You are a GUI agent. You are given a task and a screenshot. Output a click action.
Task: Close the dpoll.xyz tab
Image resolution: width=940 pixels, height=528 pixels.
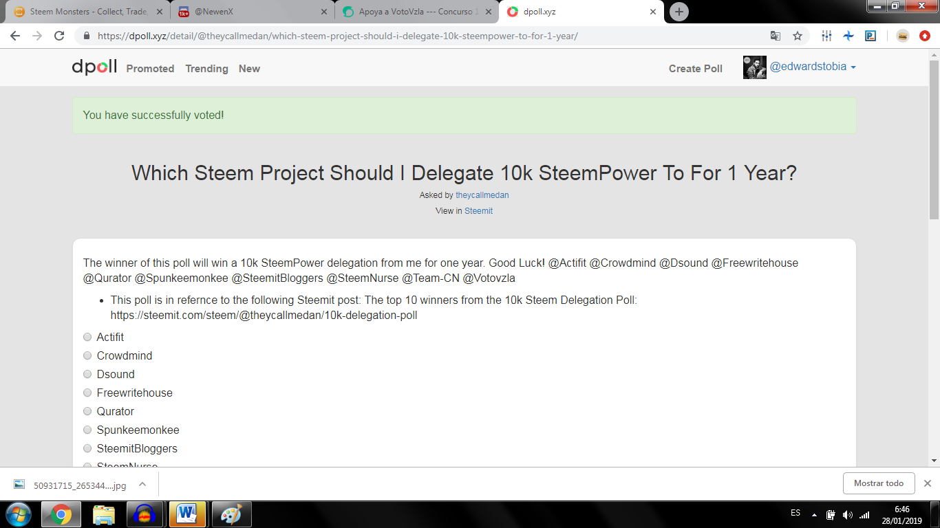(x=653, y=12)
